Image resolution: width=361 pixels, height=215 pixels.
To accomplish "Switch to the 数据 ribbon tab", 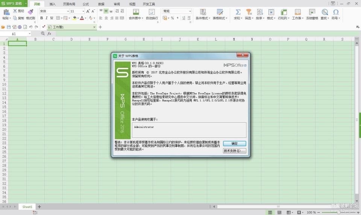I will click(x=101, y=4).
